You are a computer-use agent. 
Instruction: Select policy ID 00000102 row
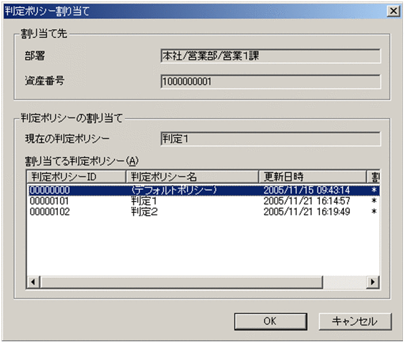coord(203,212)
